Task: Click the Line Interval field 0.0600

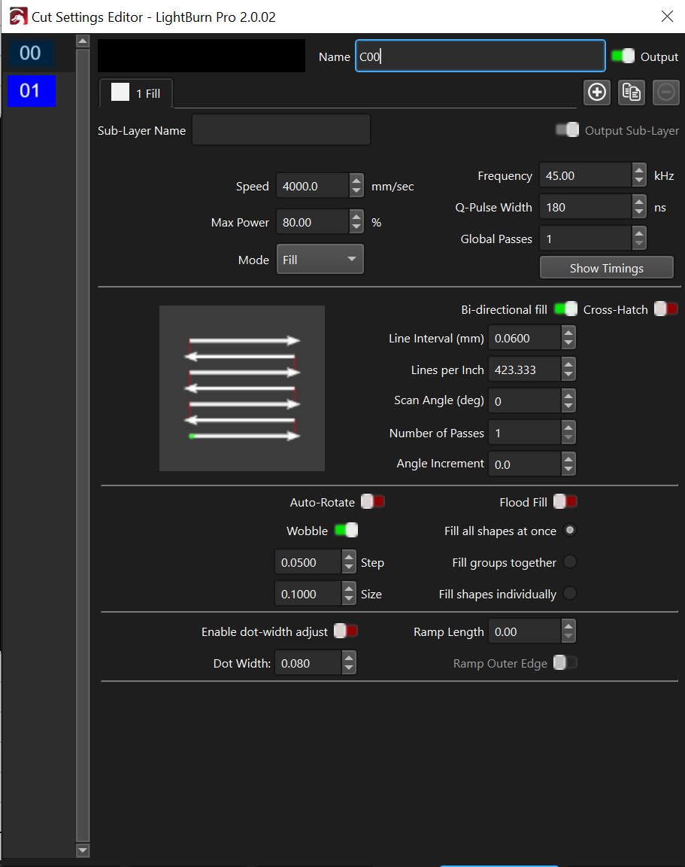Action: pyautogui.click(x=525, y=337)
